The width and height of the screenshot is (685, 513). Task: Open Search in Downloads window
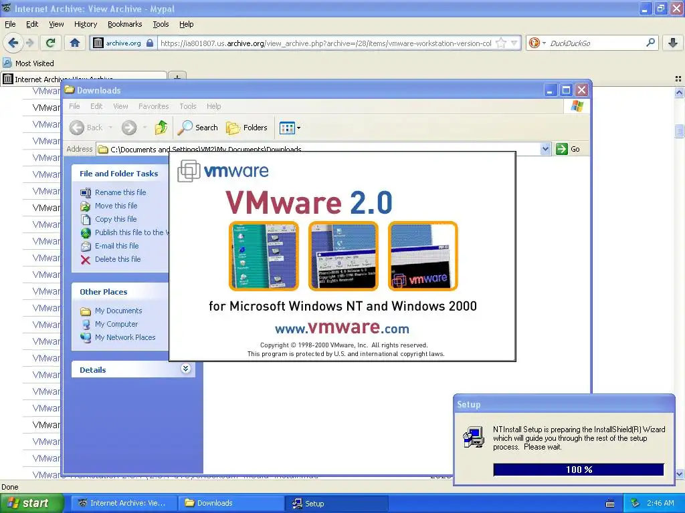pyautogui.click(x=197, y=128)
